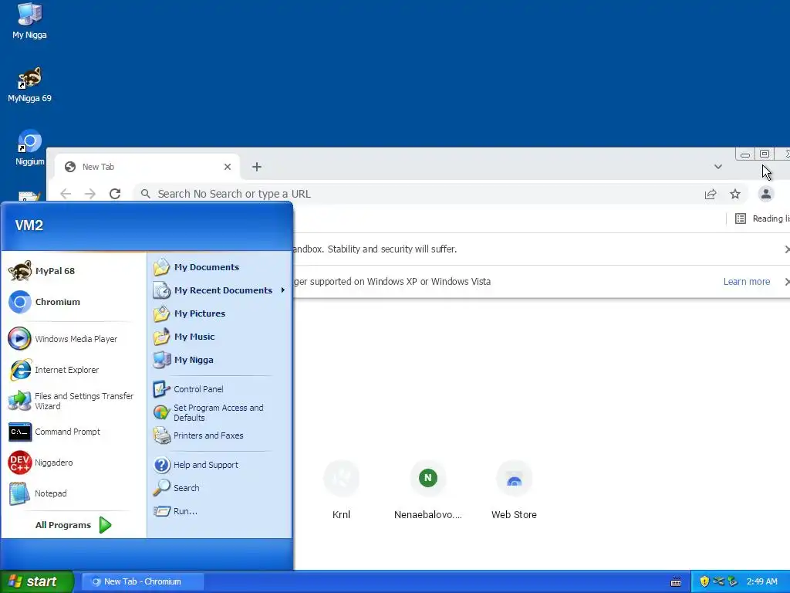Dismiss the sandbox stability warning infobar
Screen dimensions: 790x593
click(786, 249)
